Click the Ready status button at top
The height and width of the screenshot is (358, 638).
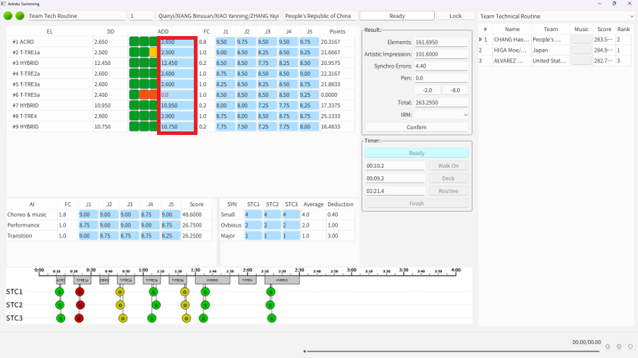(x=396, y=16)
